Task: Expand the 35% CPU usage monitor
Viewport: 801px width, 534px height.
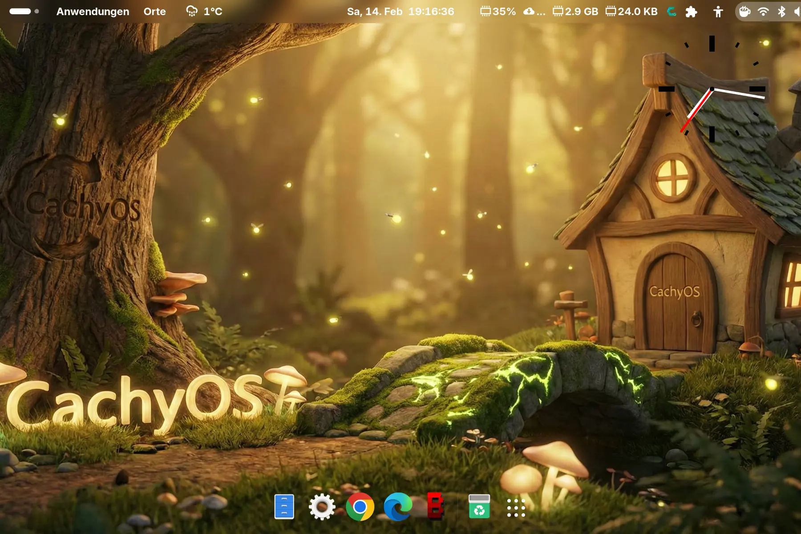Action: pyautogui.click(x=498, y=12)
